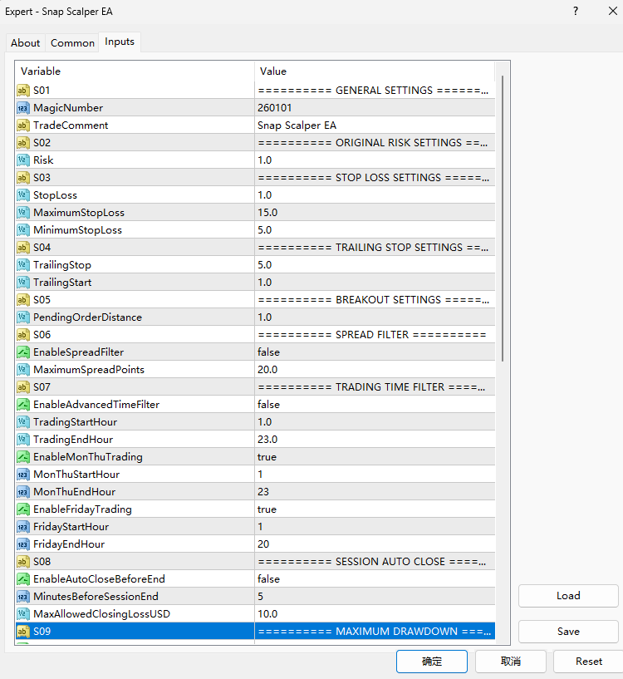Cancel with the 取消 button
Screen dimensions: 623x679
pos(510,662)
